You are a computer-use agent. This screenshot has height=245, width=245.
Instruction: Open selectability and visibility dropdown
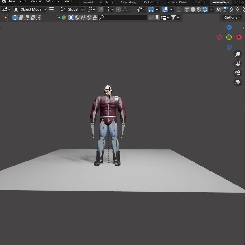click(142, 10)
